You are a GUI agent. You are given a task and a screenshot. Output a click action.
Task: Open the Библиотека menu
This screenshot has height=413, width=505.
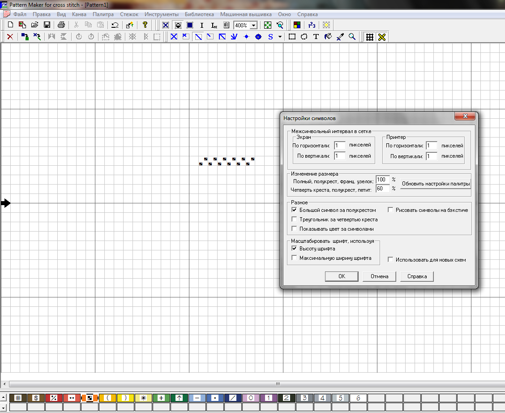pyautogui.click(x=199, y=14)
